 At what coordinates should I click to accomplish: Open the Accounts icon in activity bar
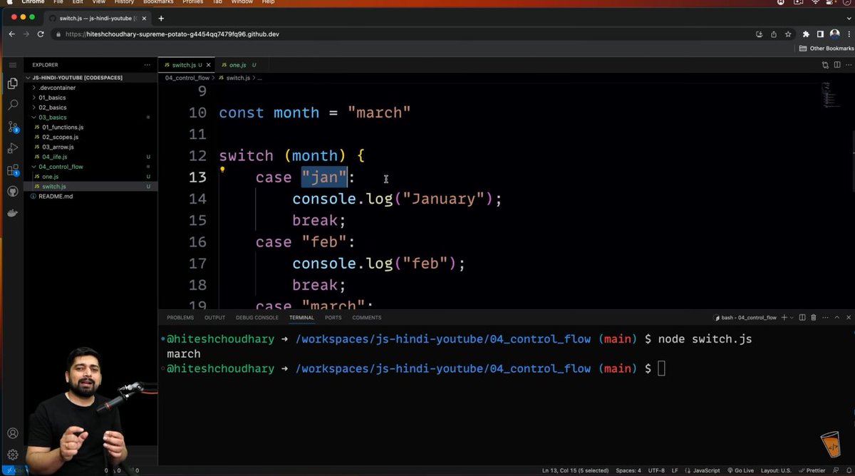(x=12, y=433)
